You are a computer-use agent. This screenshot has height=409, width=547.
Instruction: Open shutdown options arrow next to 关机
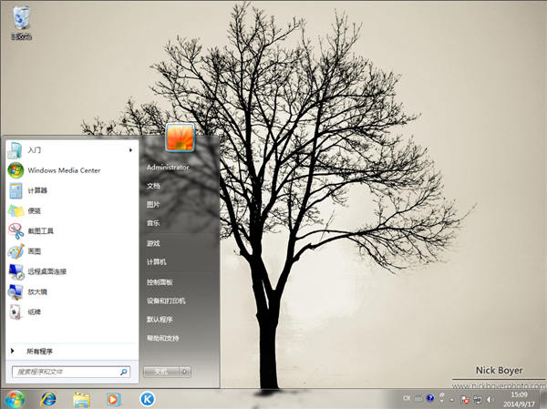(185, 372)
